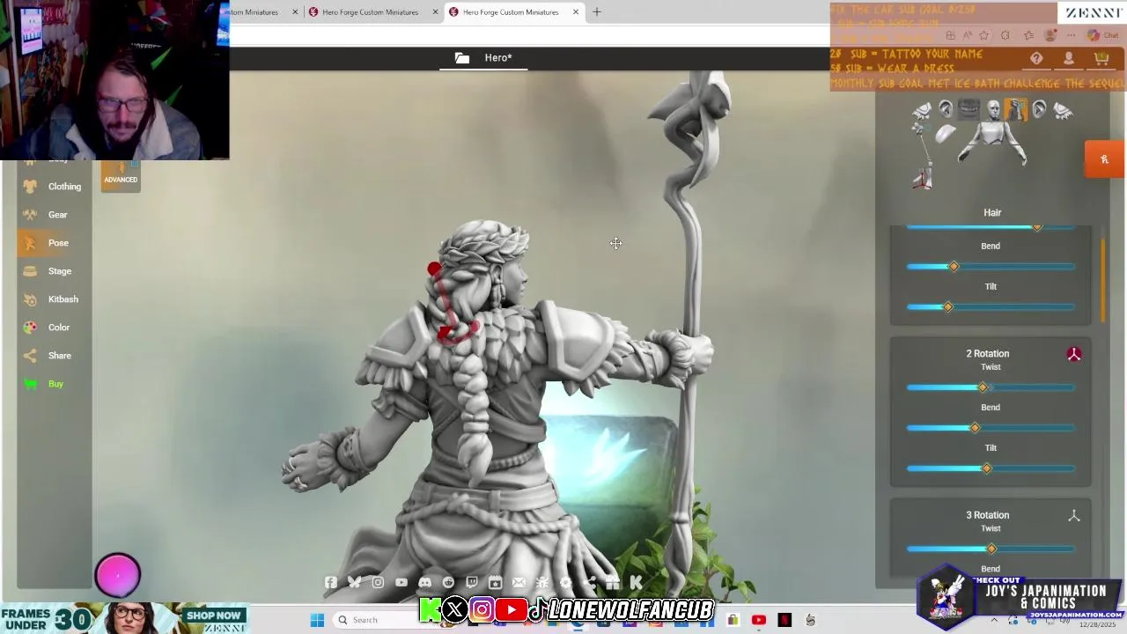Click the Facebook icon in footer

point(331,582)
